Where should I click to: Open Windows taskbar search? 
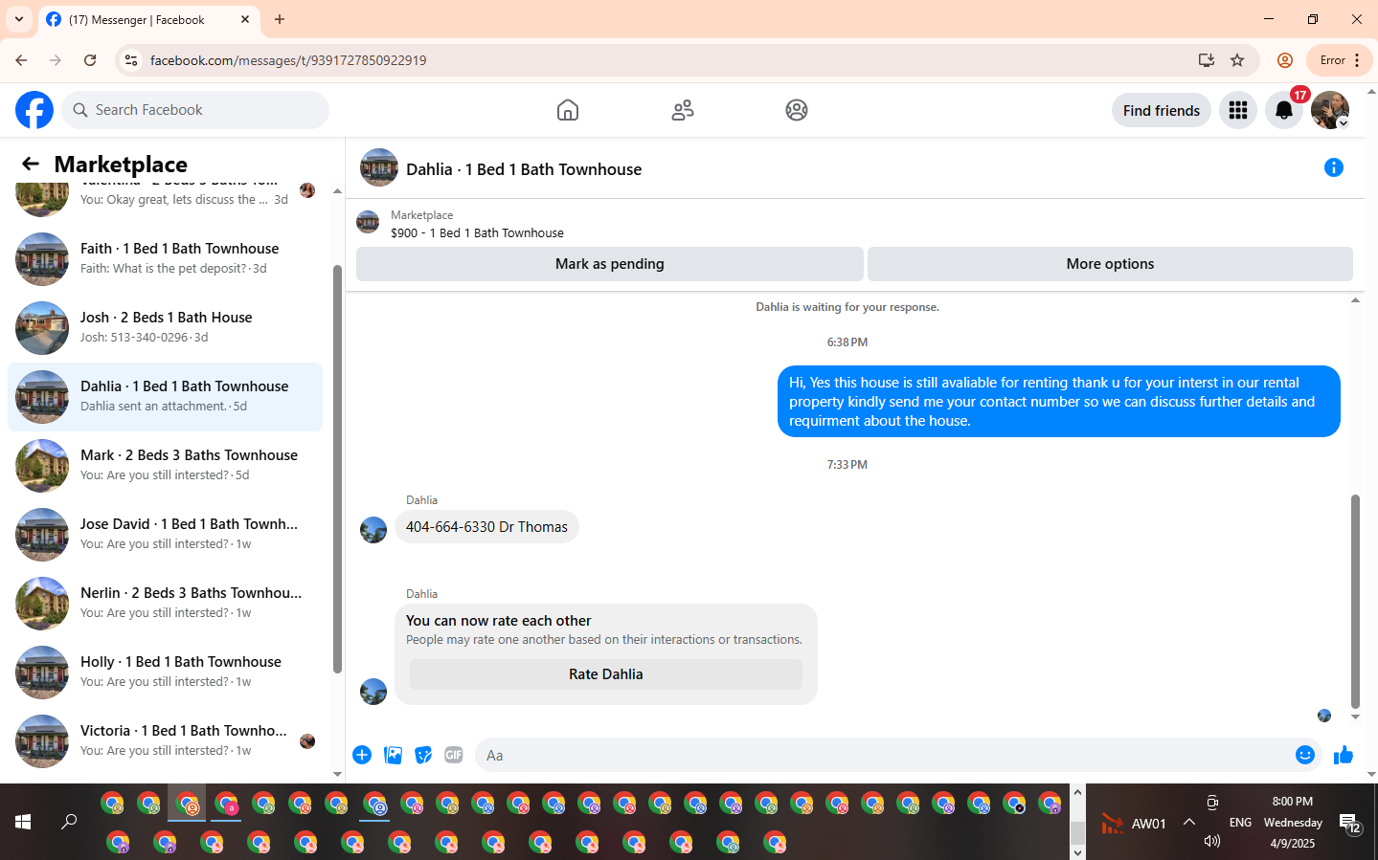pyautogui.click(x=69, y=822)
